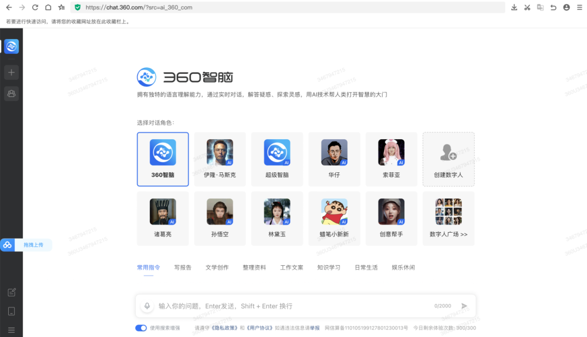
Task: Switch to 写报告 tab
Action: (x=183, y=267)
